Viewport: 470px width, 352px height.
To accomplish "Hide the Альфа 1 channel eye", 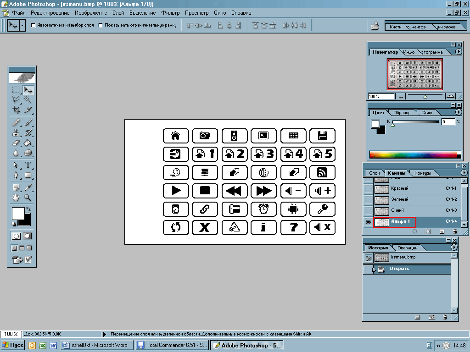I will click(x=368, y=222).
